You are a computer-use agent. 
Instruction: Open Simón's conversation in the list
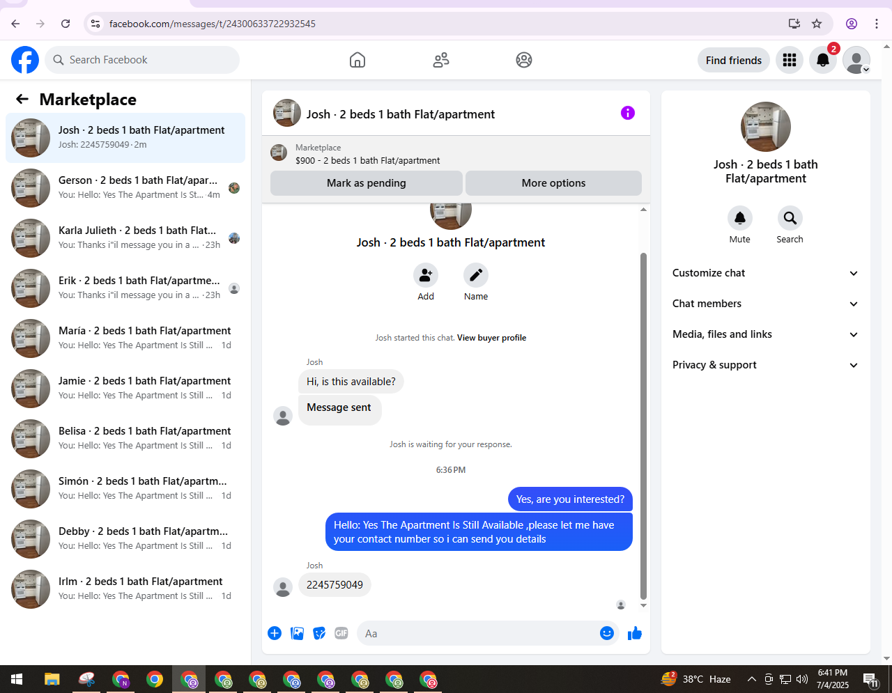pyautogui.click(x=125, y=489)
